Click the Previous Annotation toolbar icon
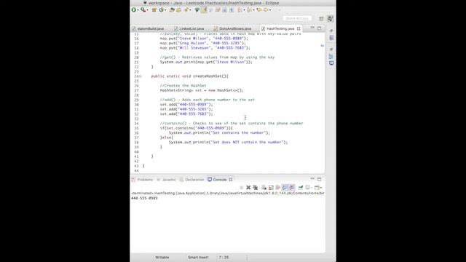The width and height of the screenshot is (466, 262). pos(249,9)
